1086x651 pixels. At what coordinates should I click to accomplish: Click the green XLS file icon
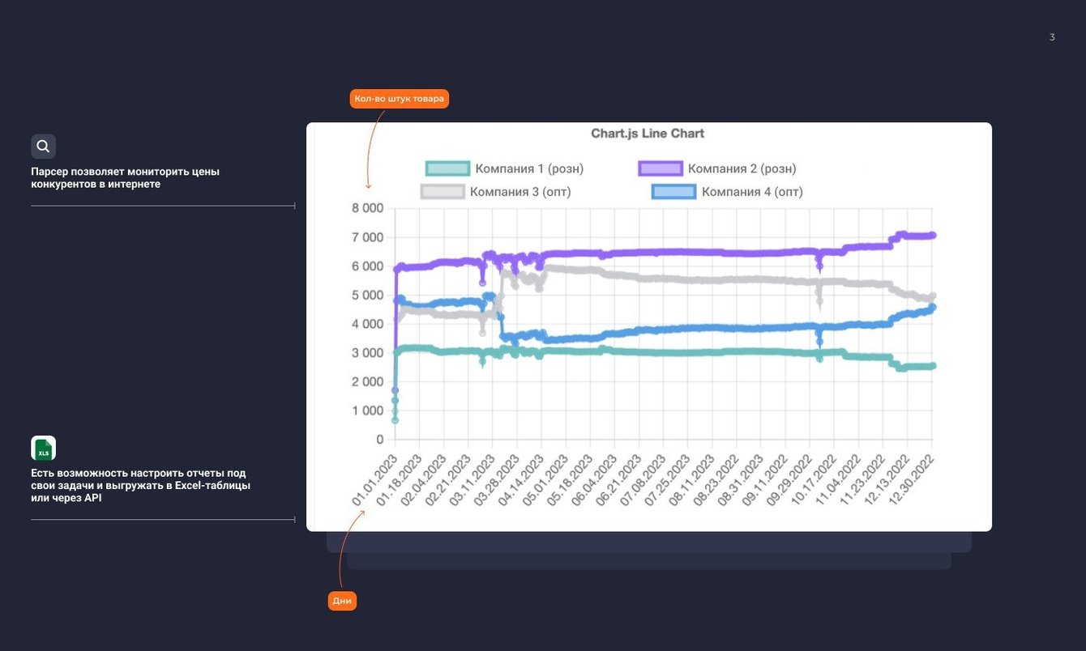tap(43, 448)
